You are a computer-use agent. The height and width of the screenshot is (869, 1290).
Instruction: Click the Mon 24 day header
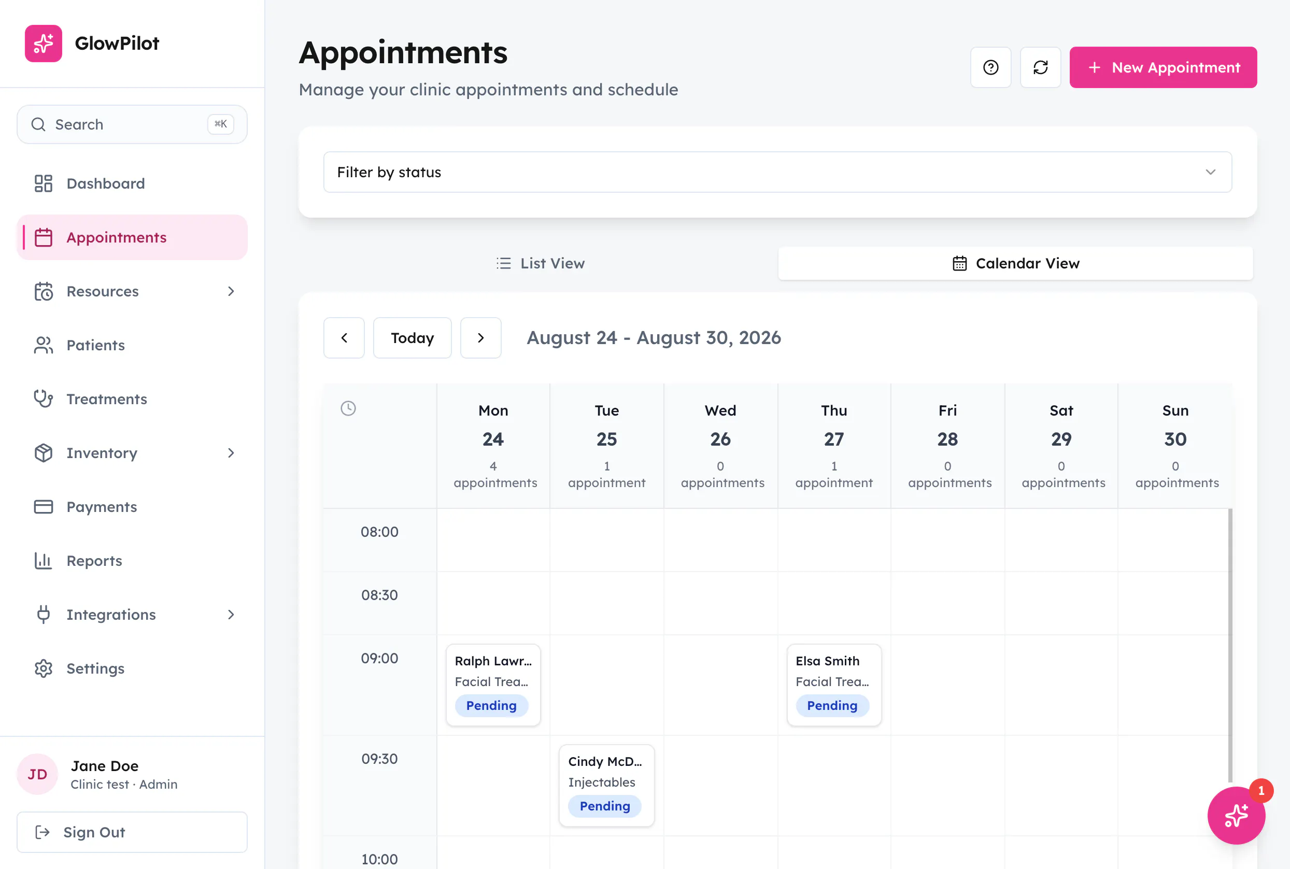(493, 446)
